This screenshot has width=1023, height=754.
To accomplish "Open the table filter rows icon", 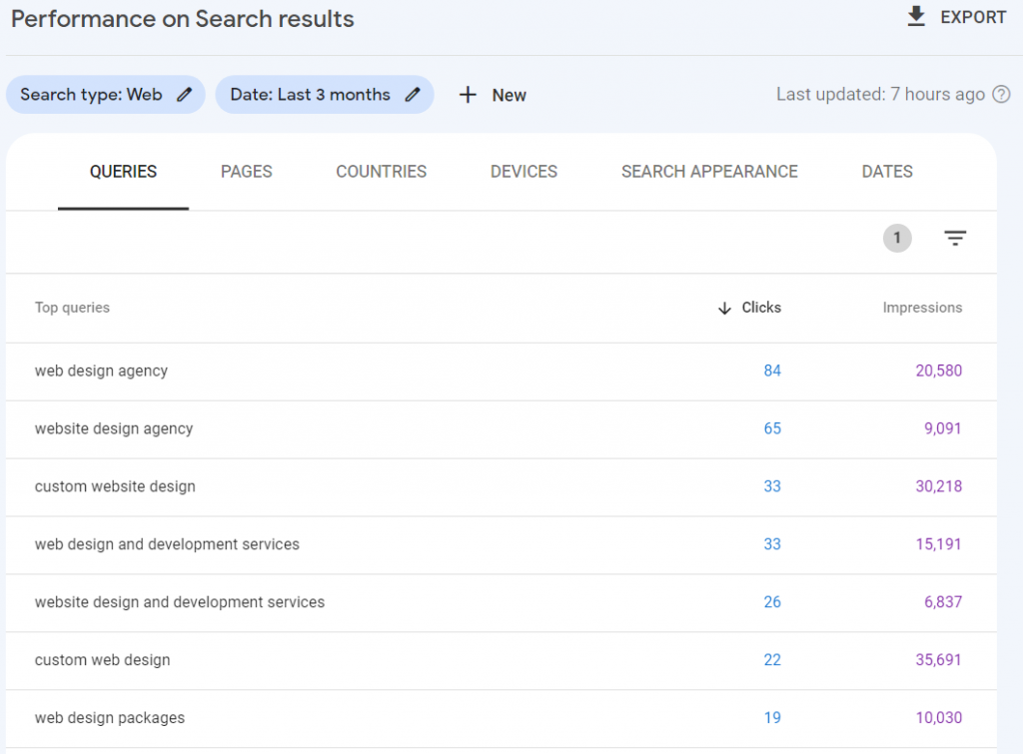I will 955,238.
